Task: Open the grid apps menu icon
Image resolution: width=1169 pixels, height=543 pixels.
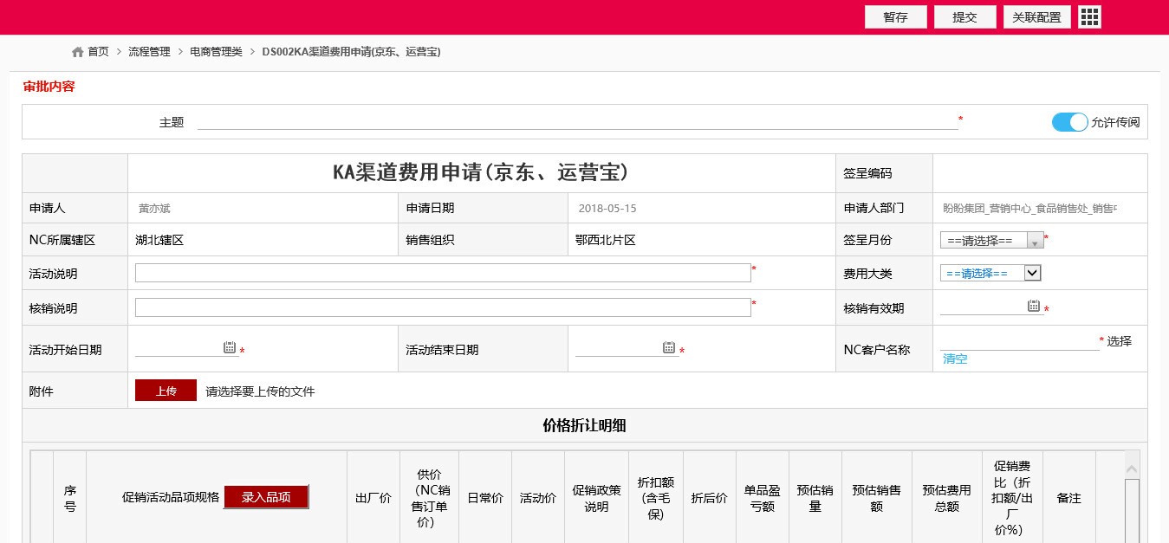Action: click(x=1089, y=17)
